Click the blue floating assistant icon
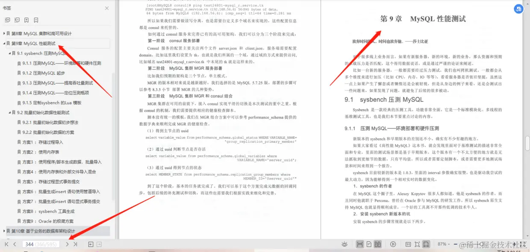 click(x=518, y=9)
